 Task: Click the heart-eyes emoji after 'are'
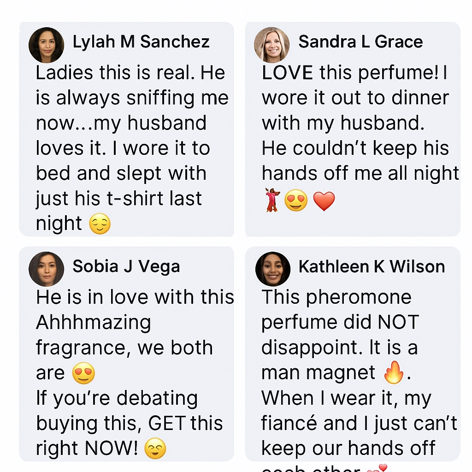84,373
